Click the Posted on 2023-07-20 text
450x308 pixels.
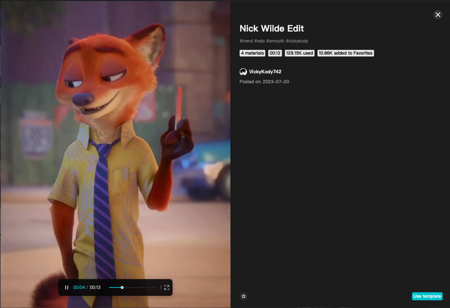[x=264, y=82]
